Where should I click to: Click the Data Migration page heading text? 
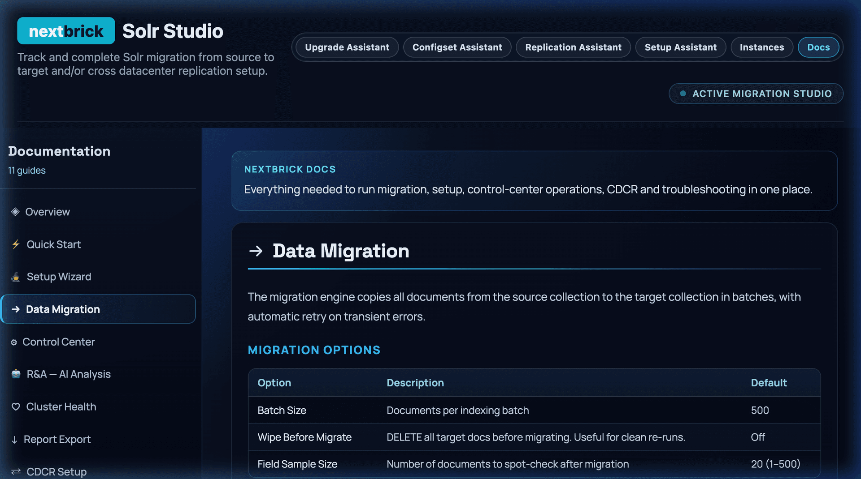pos(341,251)
